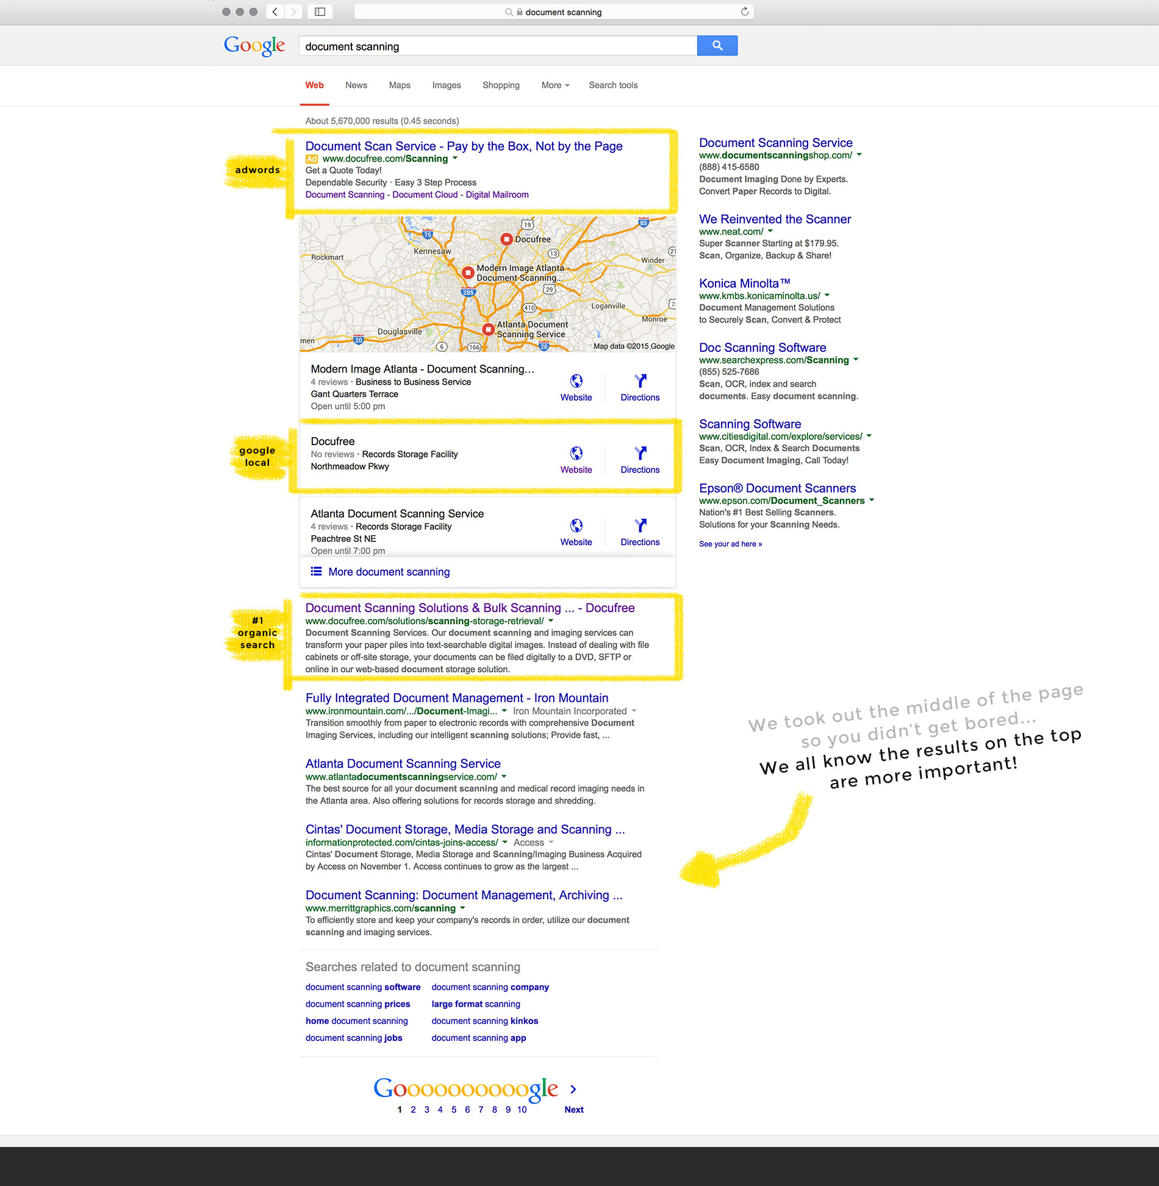1159x1186 pixels.
Task: Switch to the News tab
Action: pyautogui.click(x=356, y=85)
